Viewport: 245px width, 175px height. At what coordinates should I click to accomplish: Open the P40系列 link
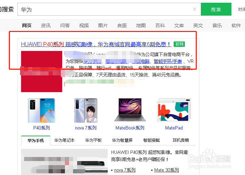click(x=41, y=128)
